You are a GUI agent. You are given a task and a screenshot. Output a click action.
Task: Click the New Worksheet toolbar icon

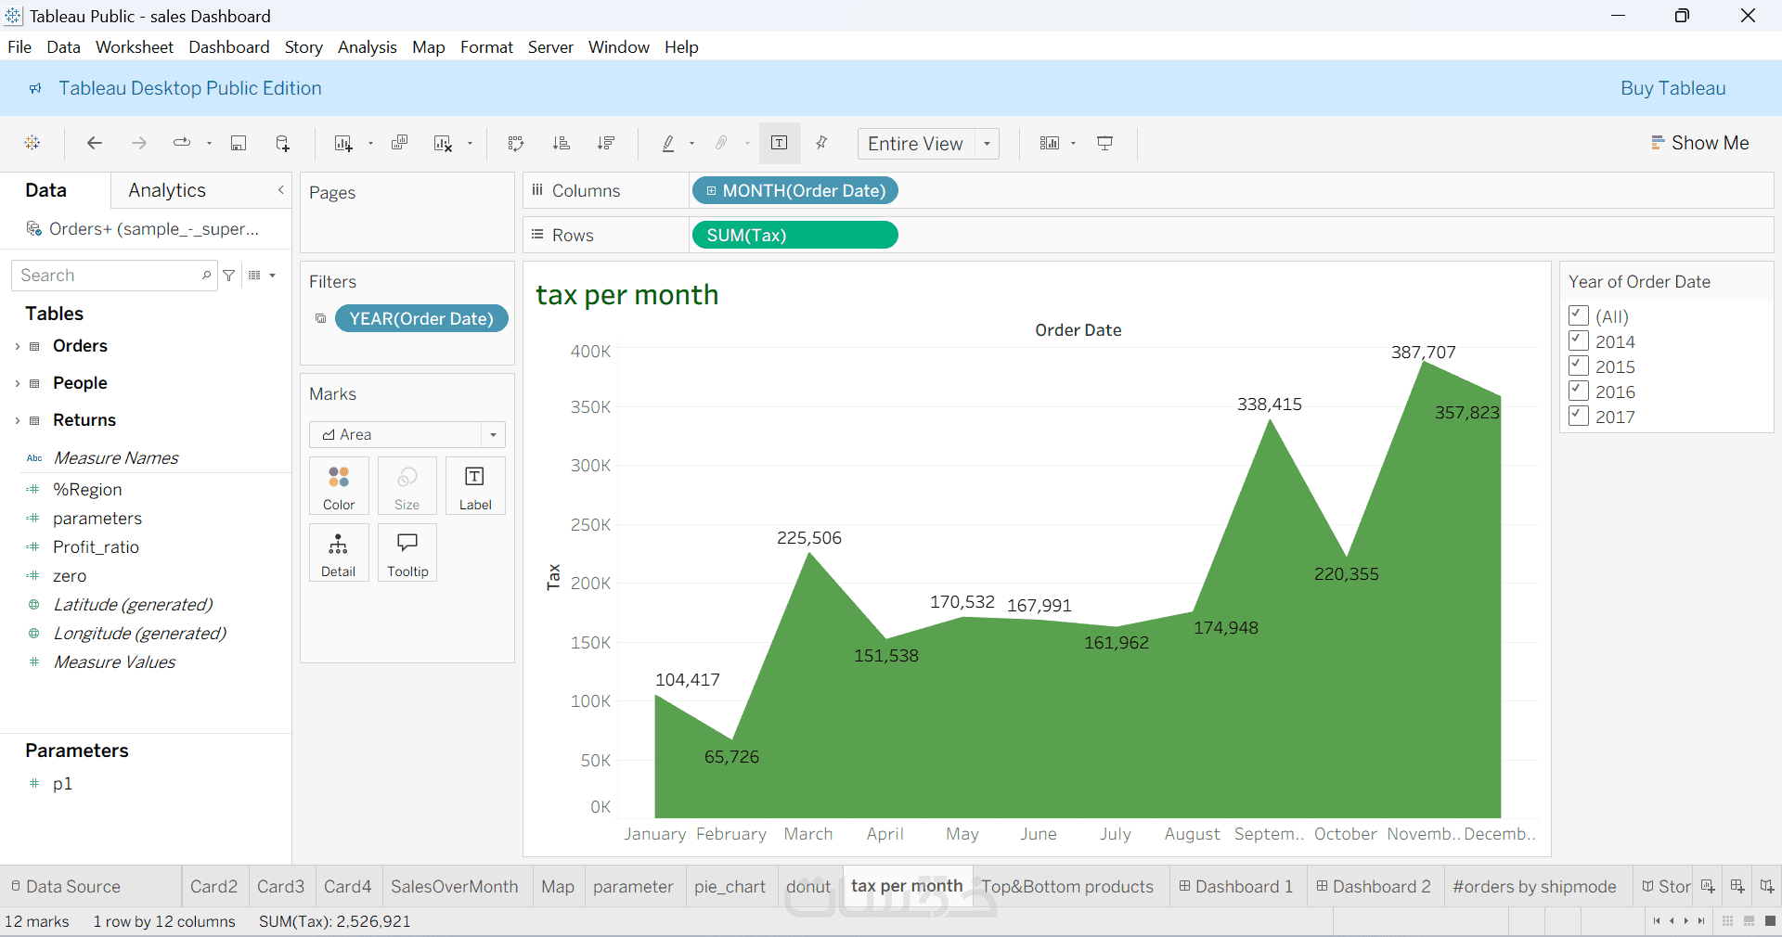coord(343,143)
